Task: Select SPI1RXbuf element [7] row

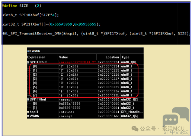Action: 85,95
